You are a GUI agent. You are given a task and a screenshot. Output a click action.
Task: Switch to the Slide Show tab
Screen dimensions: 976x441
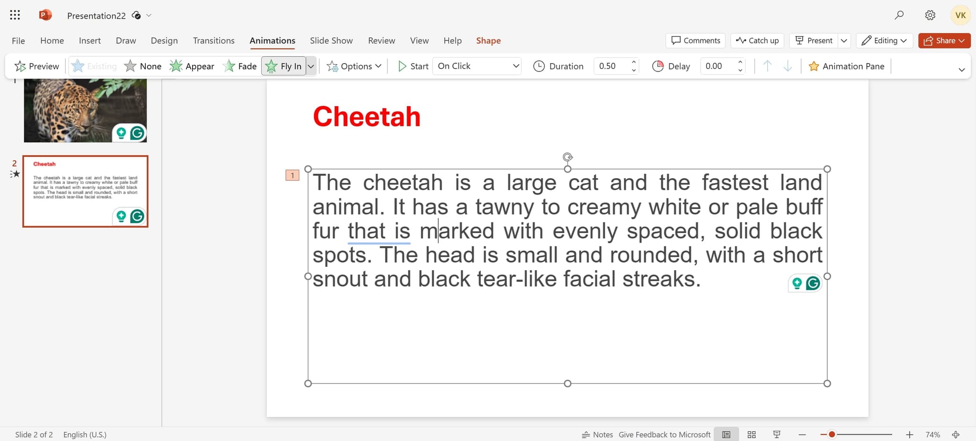(x=331, y=40)
